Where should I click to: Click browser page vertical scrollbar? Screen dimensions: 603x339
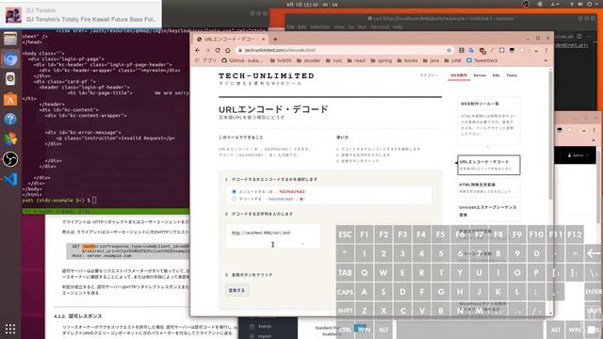coord(550,135)
